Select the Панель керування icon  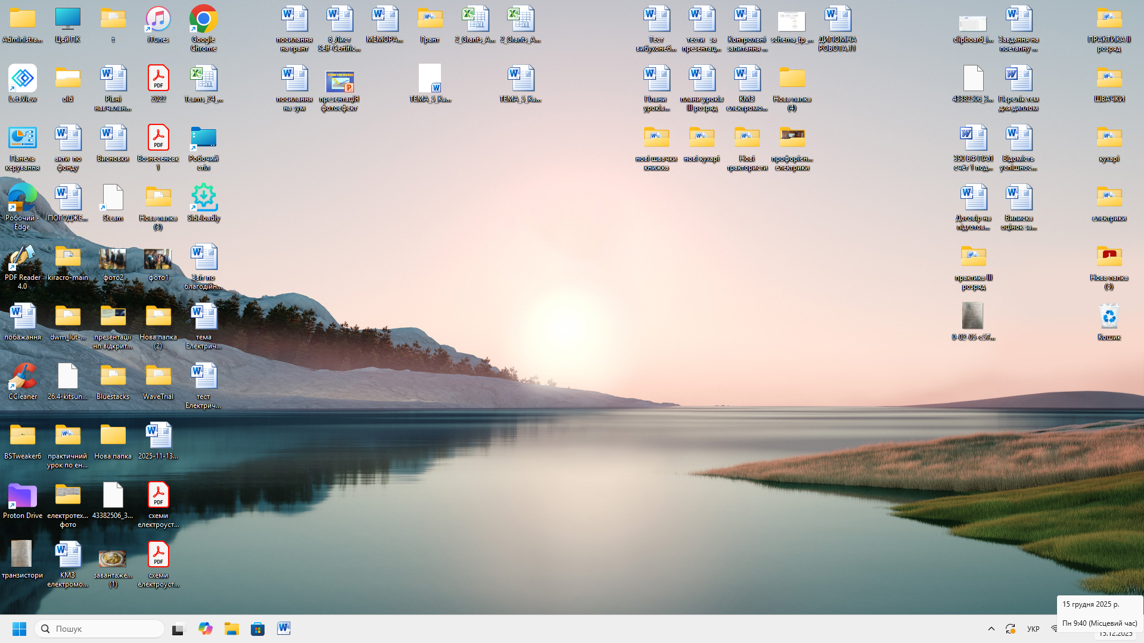click(x=23, y=148)
